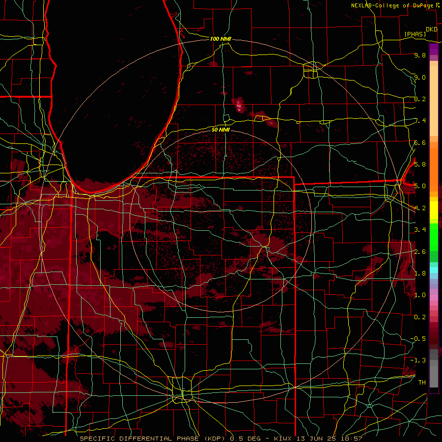Click the NEXLAB-College of DuPage label
442x442 pixels.
pos(392,5)
